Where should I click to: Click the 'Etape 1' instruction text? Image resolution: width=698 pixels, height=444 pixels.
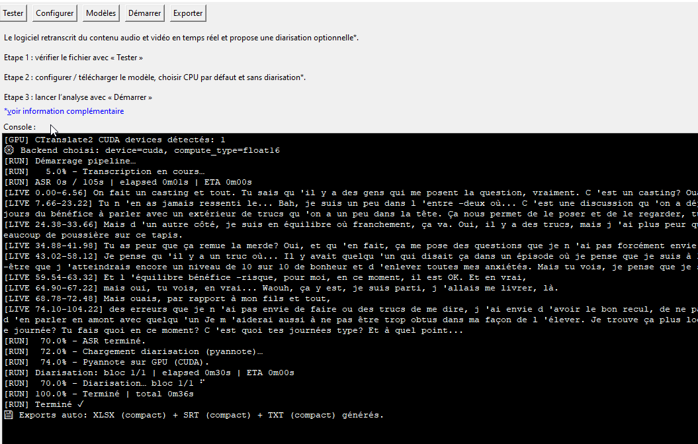[x=73, y=58]
